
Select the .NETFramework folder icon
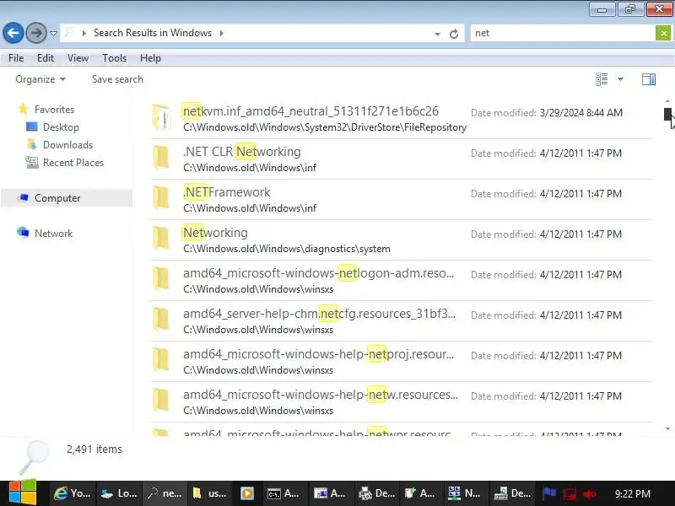[x=161, y=198]
